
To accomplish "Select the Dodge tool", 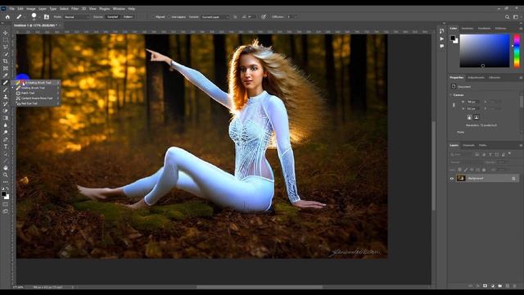I will [x=6, y=132].
